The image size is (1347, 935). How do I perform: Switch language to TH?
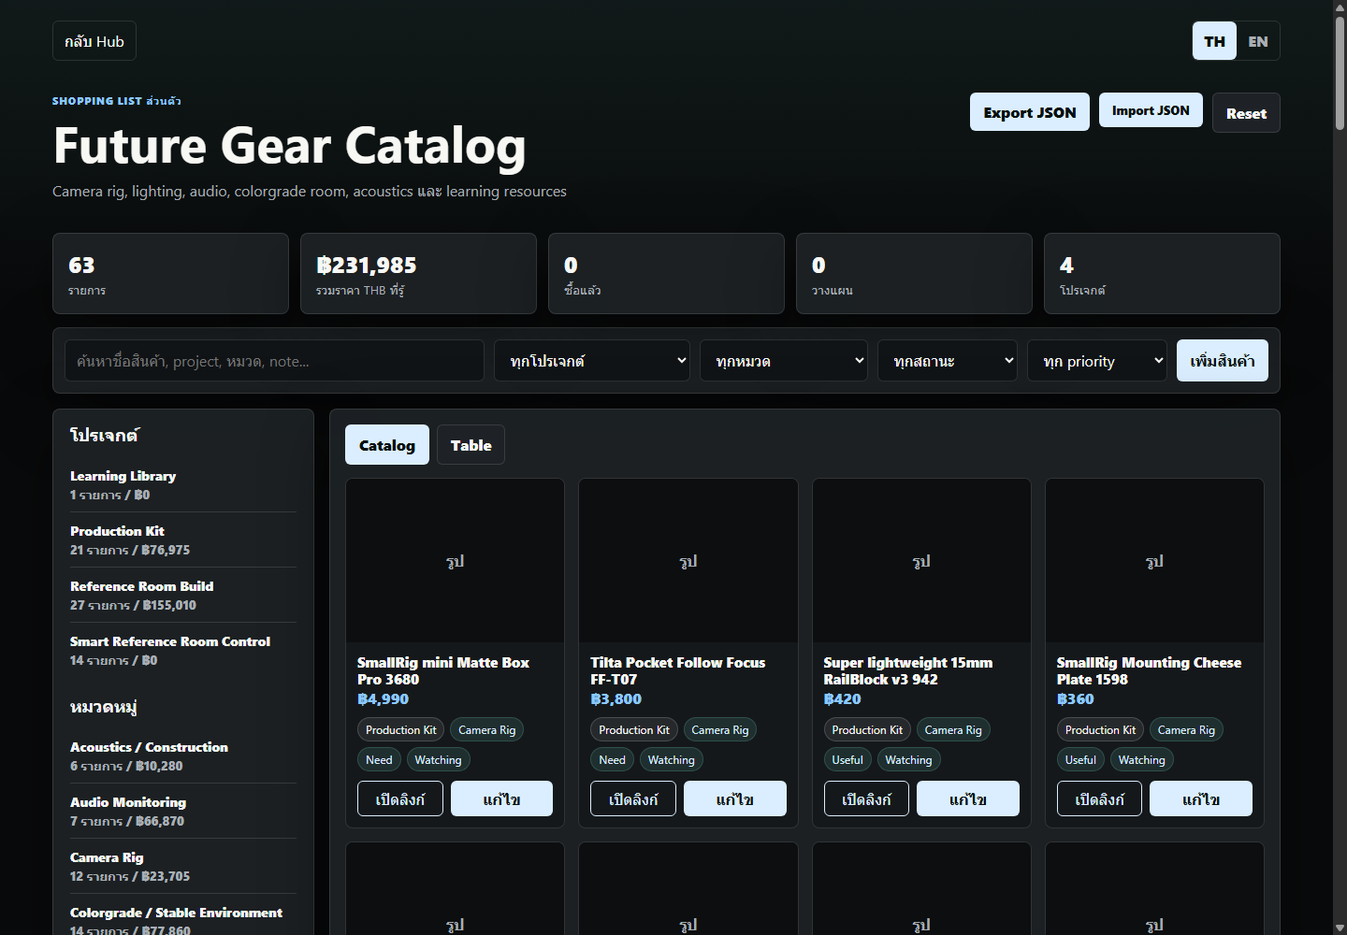[1214, 41]
